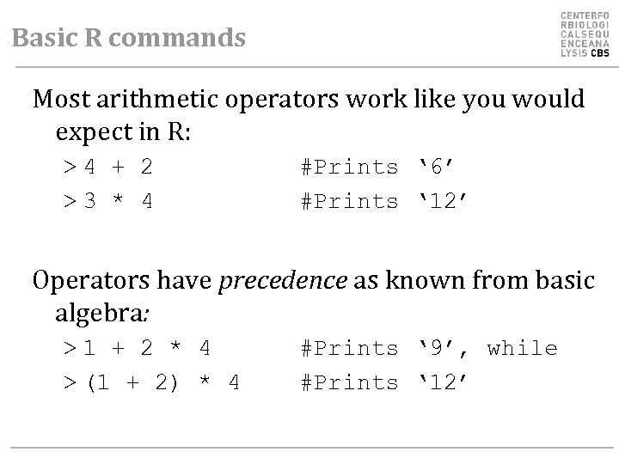Click the '3 * 4' command line
This screenshot has width=619, height=464.
pos(119,201)
